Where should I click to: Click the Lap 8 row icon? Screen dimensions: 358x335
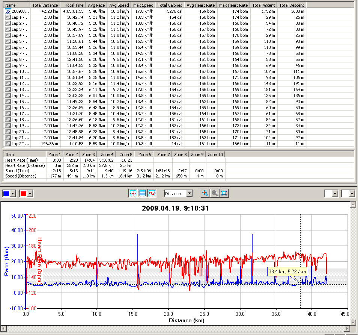(x=8, y=59)
